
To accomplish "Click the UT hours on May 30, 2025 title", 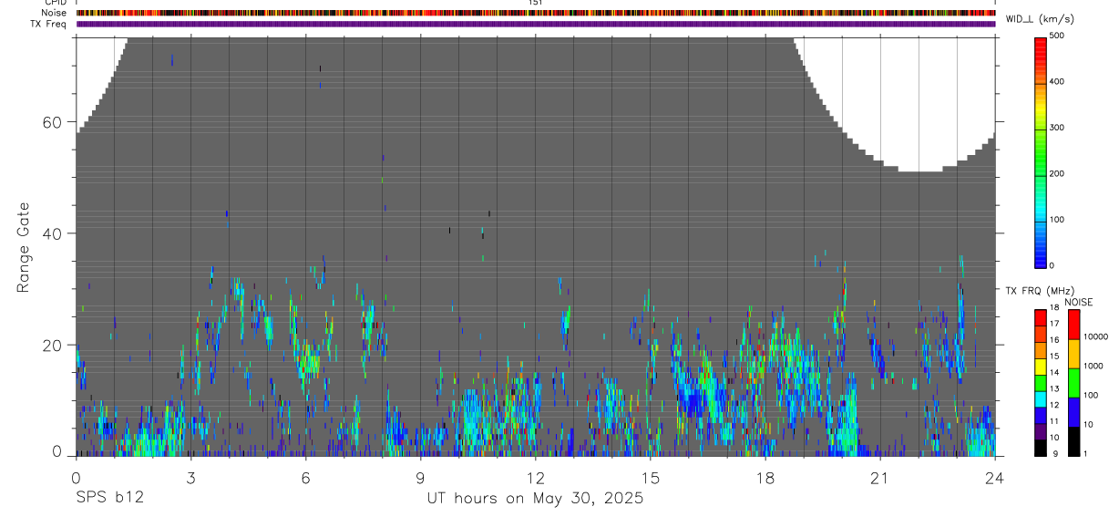I will tap(535, 499).
